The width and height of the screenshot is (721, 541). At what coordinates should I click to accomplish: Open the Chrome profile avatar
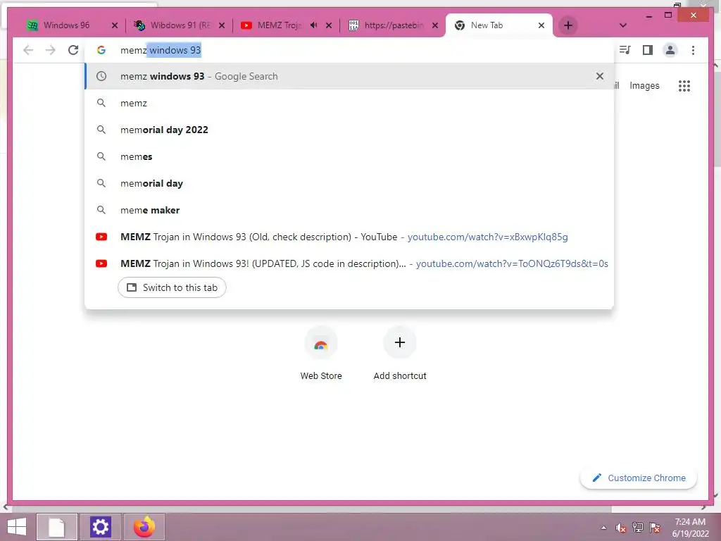[x=670, y=50]
